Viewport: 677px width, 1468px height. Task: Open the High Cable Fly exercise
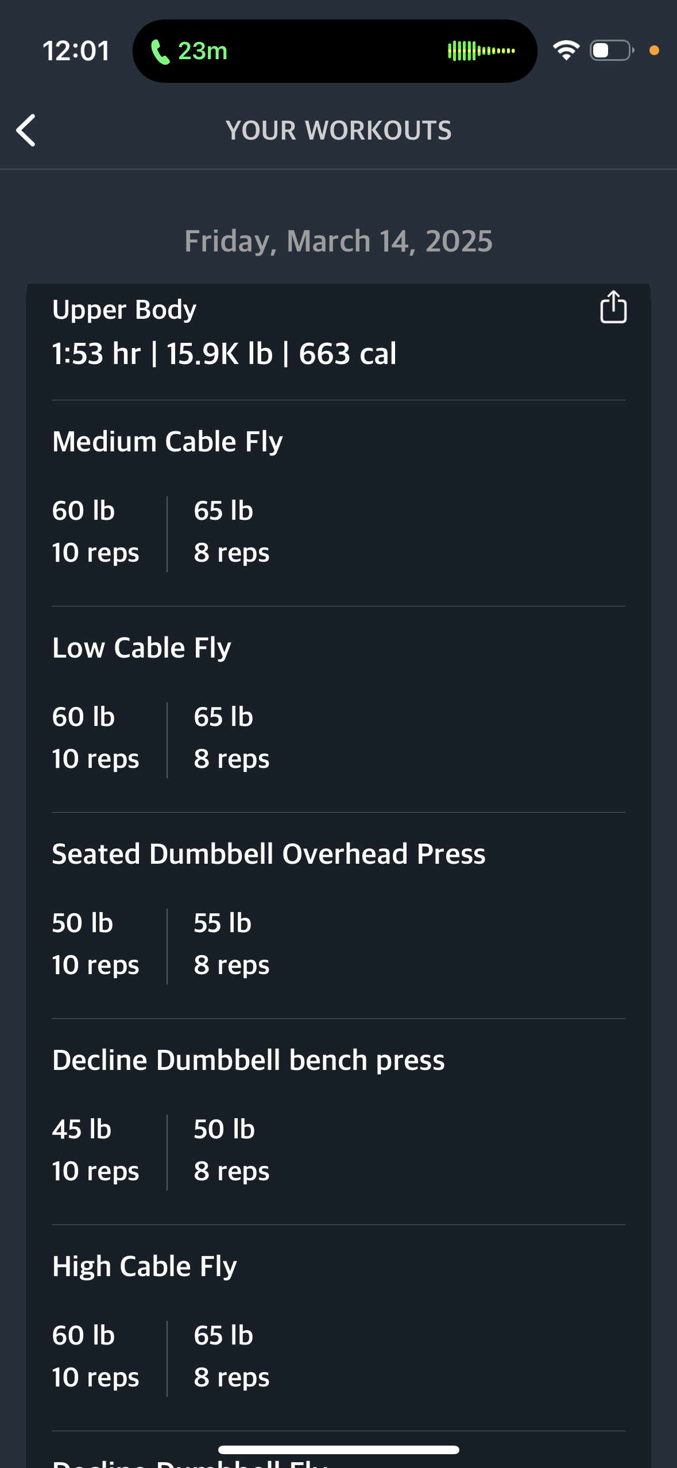[x=144, y=1266]
